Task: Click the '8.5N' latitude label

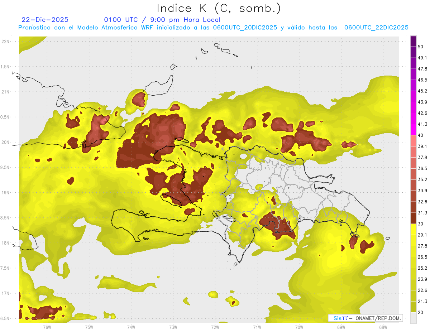Action: point(5,218)
